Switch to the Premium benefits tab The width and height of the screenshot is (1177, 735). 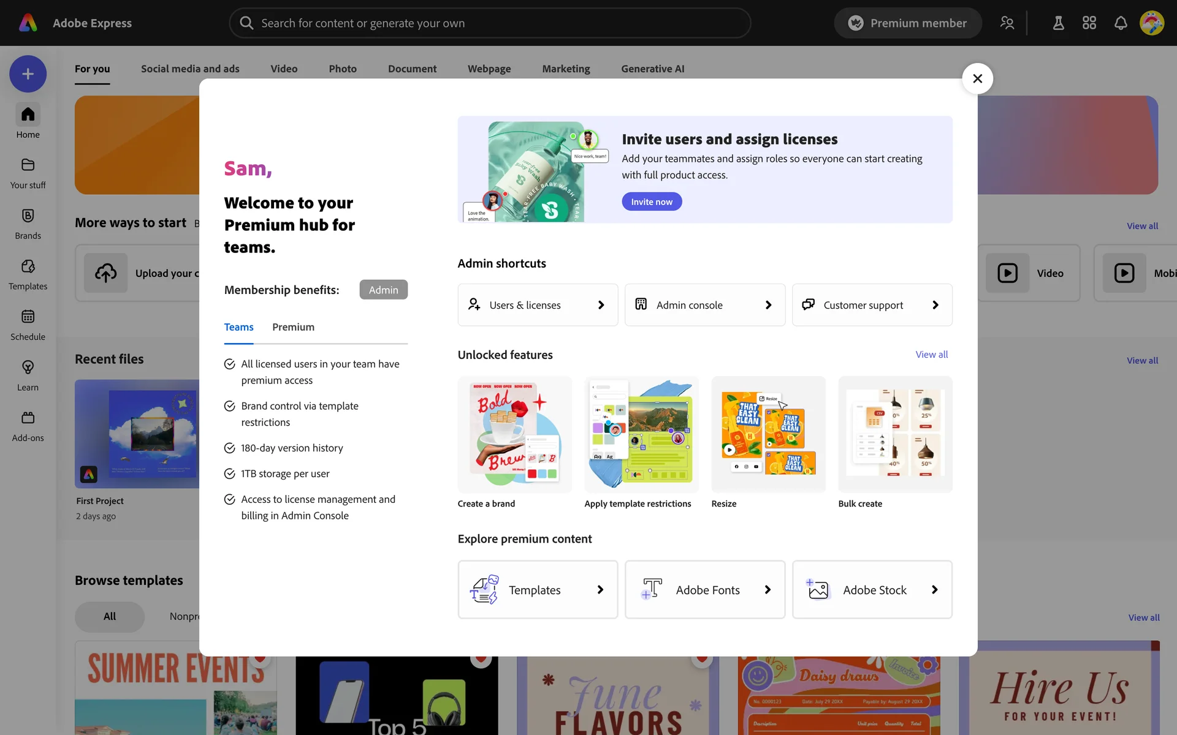point(293,327)
